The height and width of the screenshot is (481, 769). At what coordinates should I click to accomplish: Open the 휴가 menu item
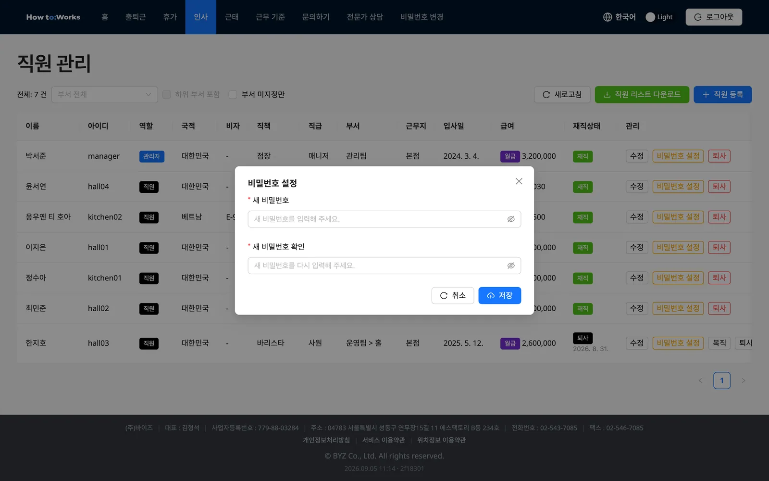coord(170,17)
